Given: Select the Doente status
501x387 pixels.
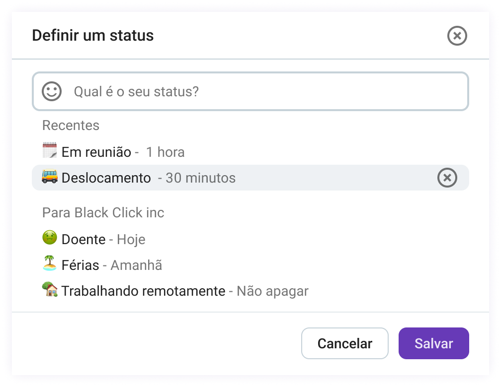Looking at the screenshot, I should pyautogui.click(x=83, y=239).
